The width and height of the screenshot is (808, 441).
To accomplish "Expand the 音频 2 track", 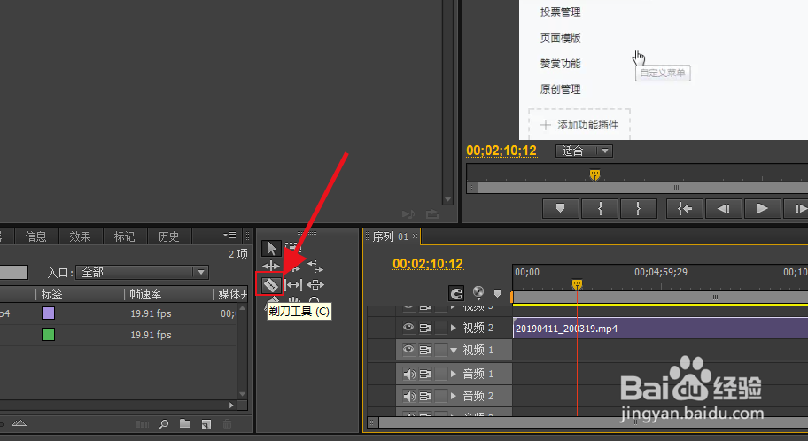I will tap(454, 396).
